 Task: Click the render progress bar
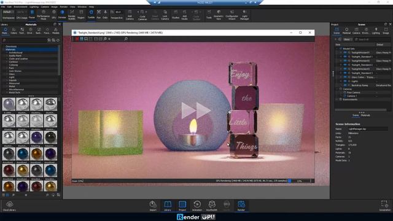pos(300,180)
